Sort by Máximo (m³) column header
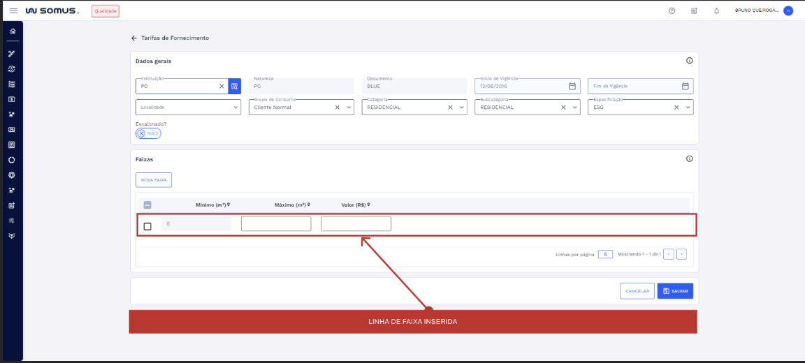This screenshot has width=805, height=363. coord(292,205)
